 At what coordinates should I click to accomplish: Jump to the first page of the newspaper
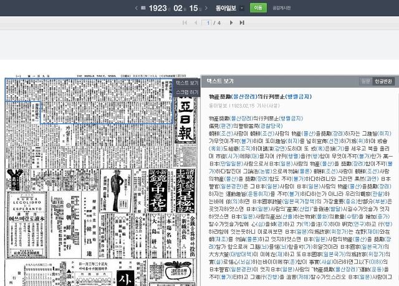[185, 22]
